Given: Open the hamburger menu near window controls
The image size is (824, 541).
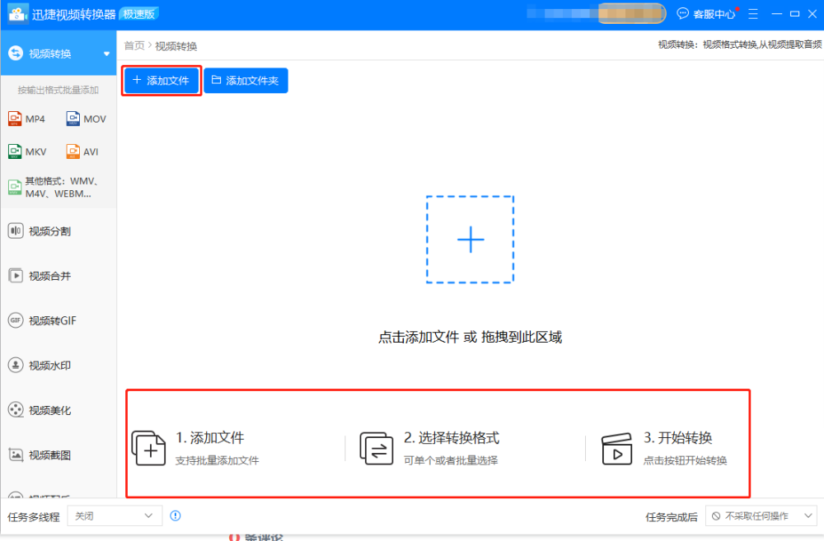Looking at the screenshot, I should pos(753,13).
